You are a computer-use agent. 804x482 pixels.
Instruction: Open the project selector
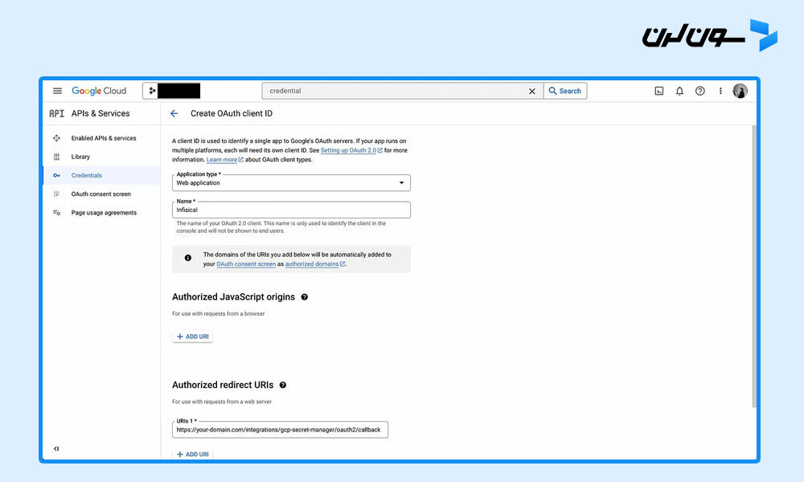(172, 91)
